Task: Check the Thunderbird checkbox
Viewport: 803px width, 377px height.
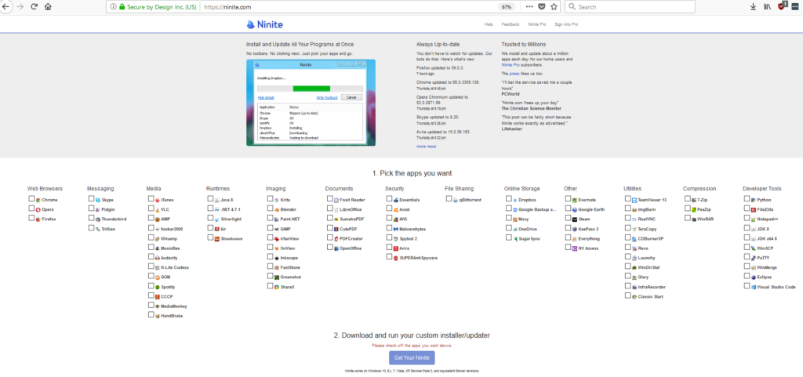Action: point(91,219)
